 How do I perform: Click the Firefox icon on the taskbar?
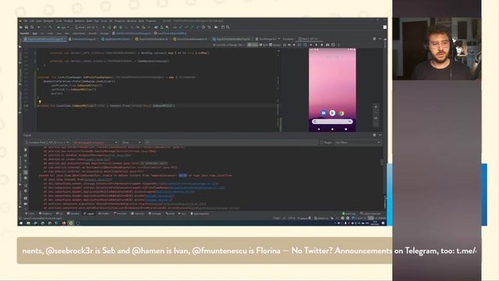click(x=64, y=223)
